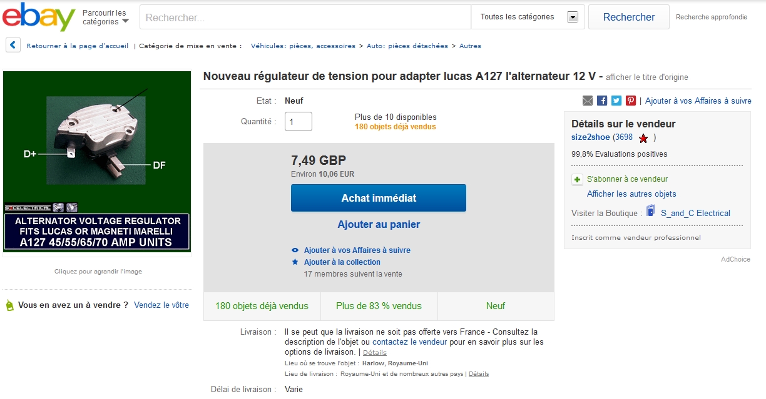Share listing by email envelope icon
This screenshot has width=766, height=399.
pos(587,101)
